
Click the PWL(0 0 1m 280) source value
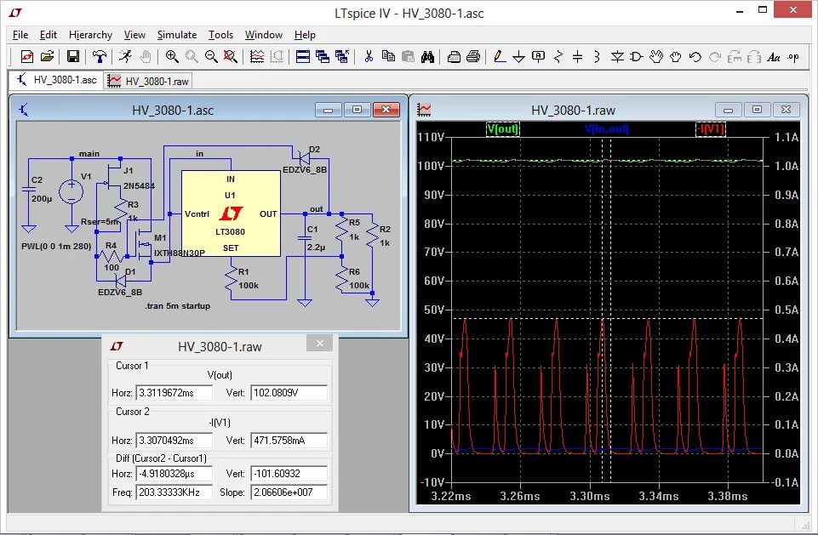click(56, 246)
